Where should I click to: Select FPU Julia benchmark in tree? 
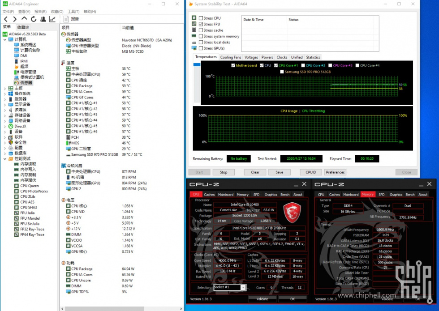[27, 213]
